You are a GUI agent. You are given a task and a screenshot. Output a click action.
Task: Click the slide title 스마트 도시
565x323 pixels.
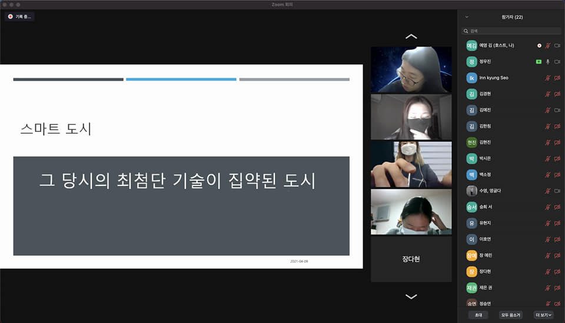56,129
